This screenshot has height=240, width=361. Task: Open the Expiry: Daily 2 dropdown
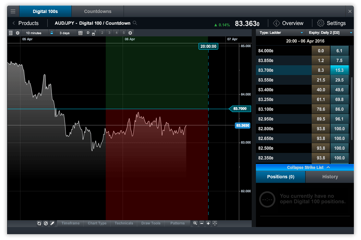pos(330,33)
